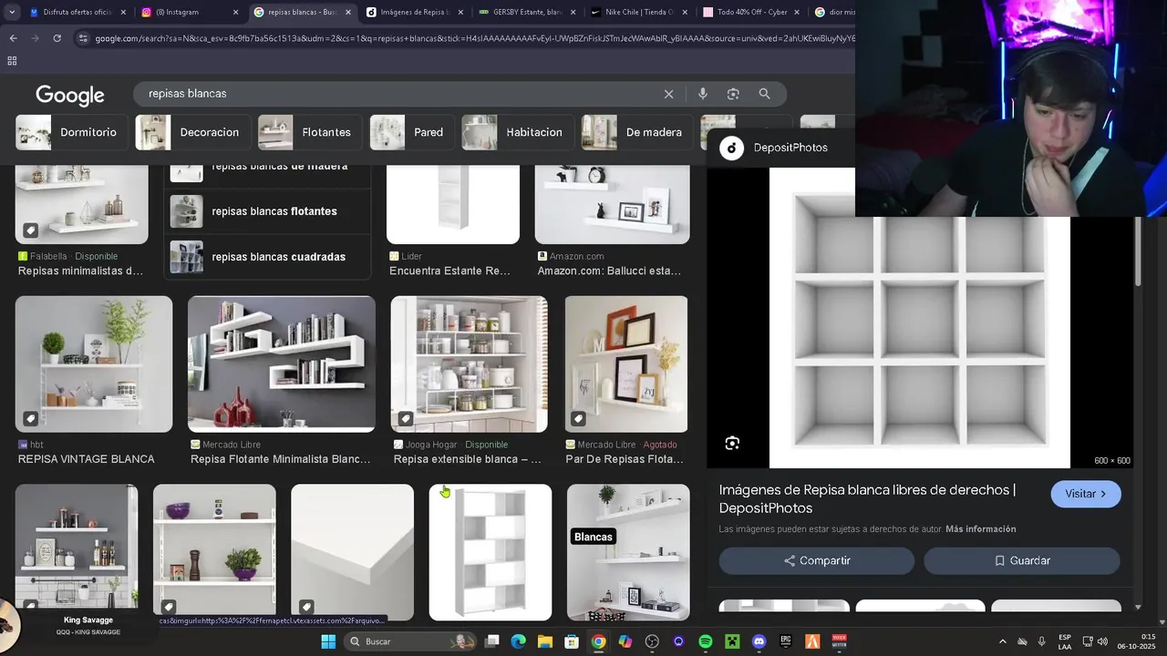Click the Google logo

[70, 95]
